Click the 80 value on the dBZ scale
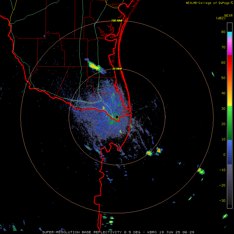Screen dimensions: 234x234 223,32
